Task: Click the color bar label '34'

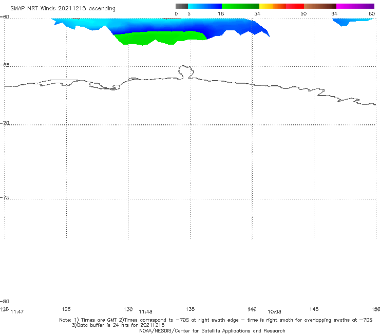Action: [257, 14]
